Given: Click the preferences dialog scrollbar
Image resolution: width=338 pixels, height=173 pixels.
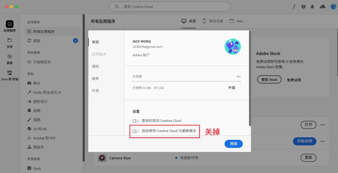Looking at the screenshot, I should pyautogui.click(x=250, y=79).
